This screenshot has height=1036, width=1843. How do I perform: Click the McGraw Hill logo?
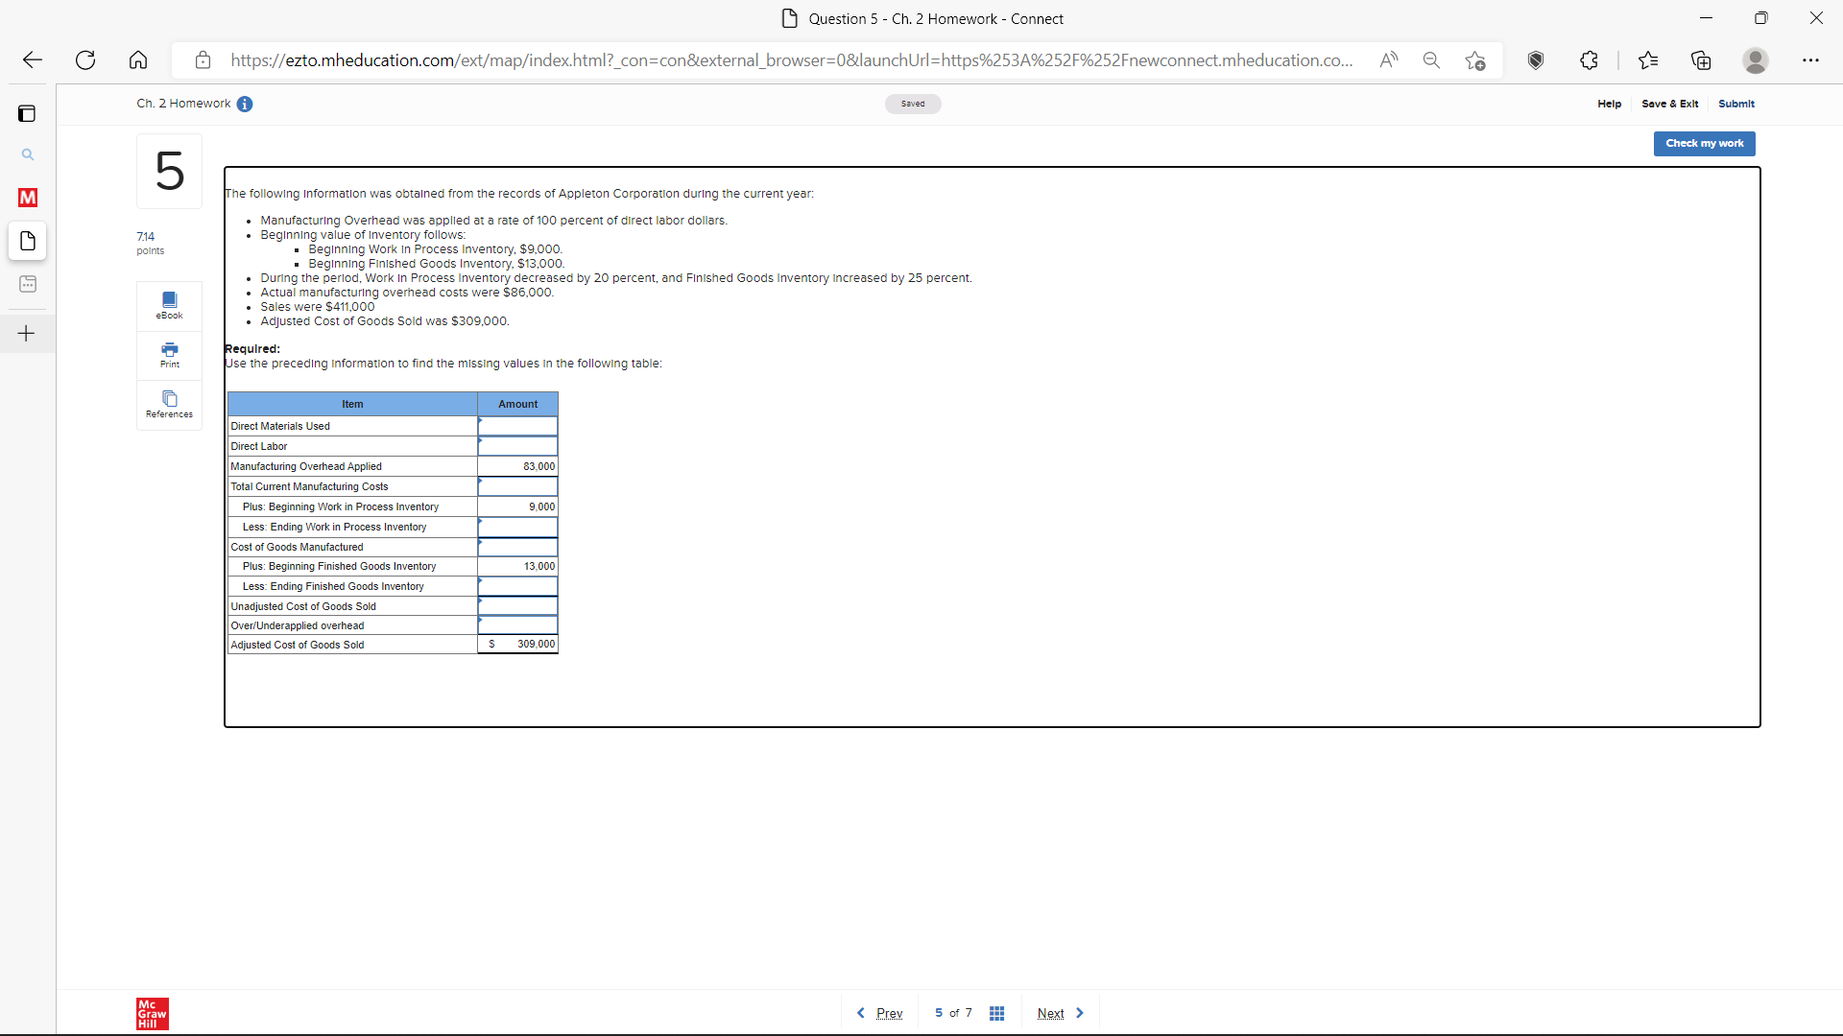[x=152, y=1013]
